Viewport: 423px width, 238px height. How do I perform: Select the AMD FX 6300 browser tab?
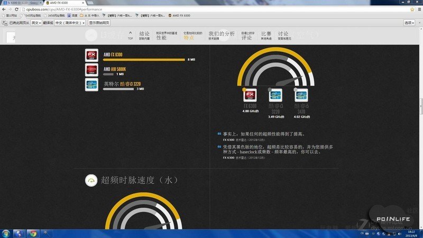click(x=63, y=3)
